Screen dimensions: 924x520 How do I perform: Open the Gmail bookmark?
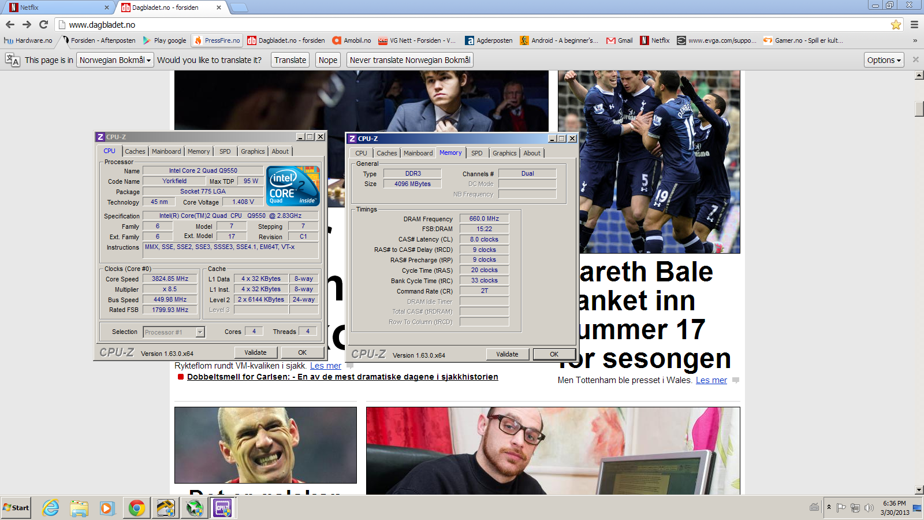620,40
